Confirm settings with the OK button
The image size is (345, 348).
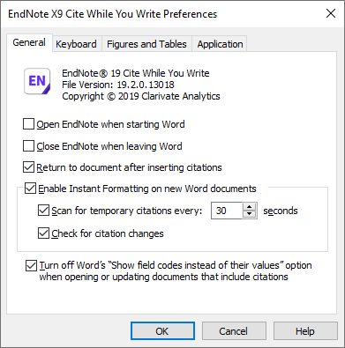coord(162,331)
